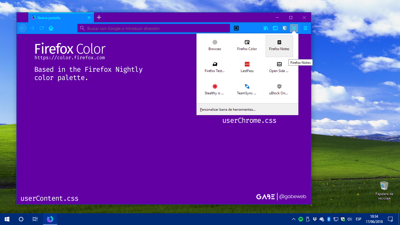This screenshot has width=400, height=225.
Task: Open the Library toolbar icon
Action: point(266,28)
